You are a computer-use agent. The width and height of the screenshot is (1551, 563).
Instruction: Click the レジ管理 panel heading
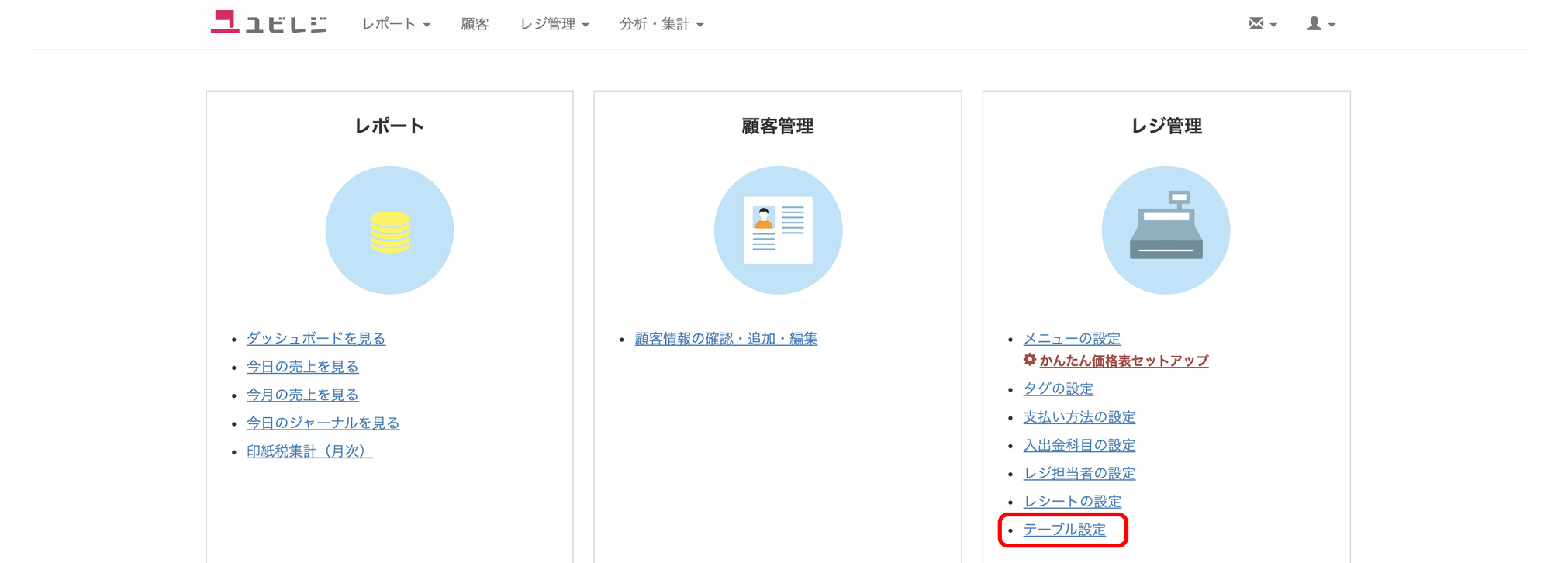click(1166, 126)
